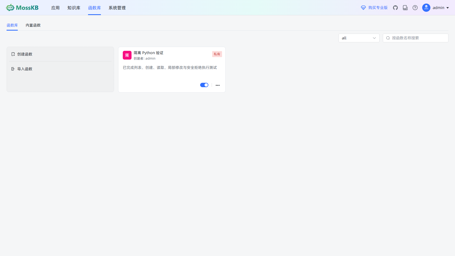This screenshot has height=256, width=455.
Task: Open the three-dot menu on 隔离 Python 验证 card
Action: [218, 85]
